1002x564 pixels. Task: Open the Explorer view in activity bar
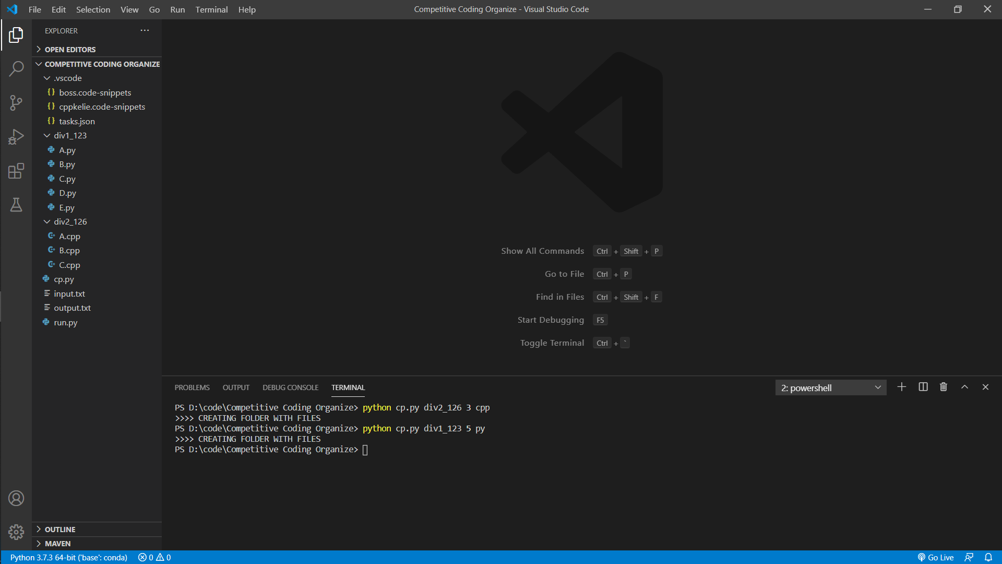coord(16,35)
